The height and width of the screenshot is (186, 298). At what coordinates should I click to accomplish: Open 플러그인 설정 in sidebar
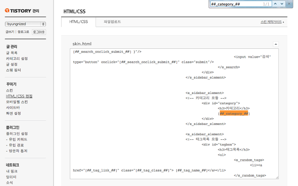tap(17, 134)
